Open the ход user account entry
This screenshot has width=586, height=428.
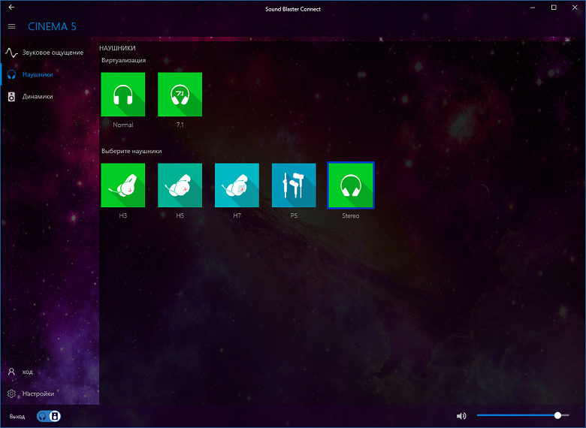click(x=50, y=372)
